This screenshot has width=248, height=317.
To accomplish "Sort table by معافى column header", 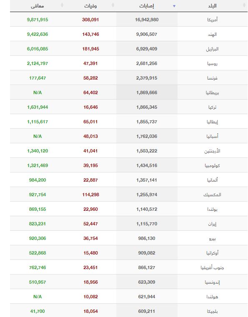I will pyautogui.click(x=38, y=6).
